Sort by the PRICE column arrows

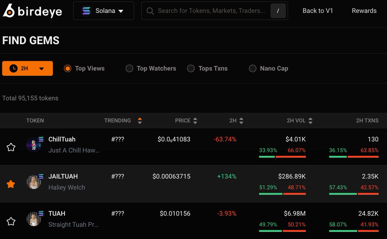pyautogui.click(x=195, y=121)
